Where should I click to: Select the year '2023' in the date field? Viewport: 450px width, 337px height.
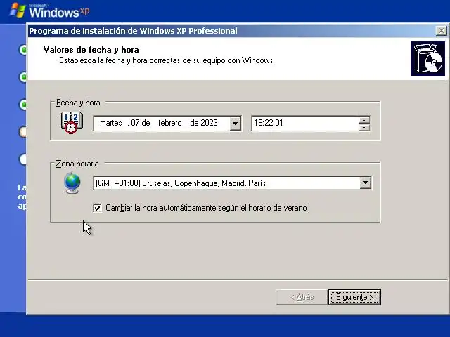tap(209, 123)
